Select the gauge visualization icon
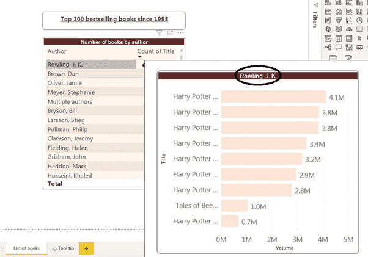This screenshot has width=368, height=257. 349,29
